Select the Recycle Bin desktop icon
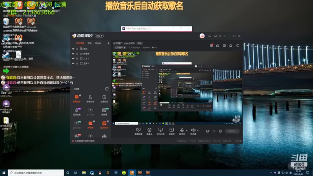This screenshot has height=176, width=313. click(x=6, y=22)
